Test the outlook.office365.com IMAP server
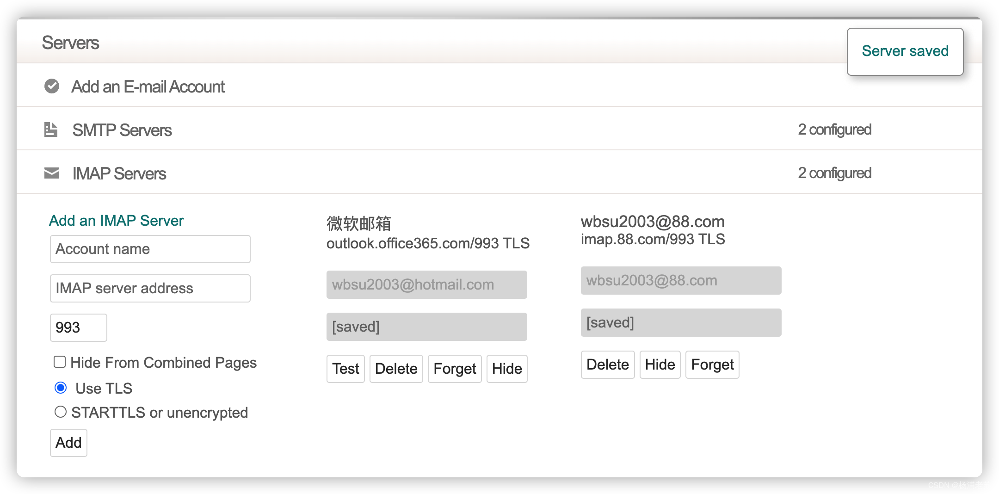The width and height of the screenshot is (999, 494). coord(345,369)
